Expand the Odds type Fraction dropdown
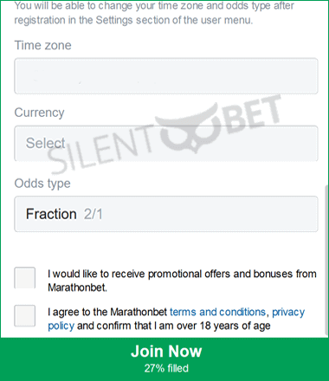 pos(166,214)
